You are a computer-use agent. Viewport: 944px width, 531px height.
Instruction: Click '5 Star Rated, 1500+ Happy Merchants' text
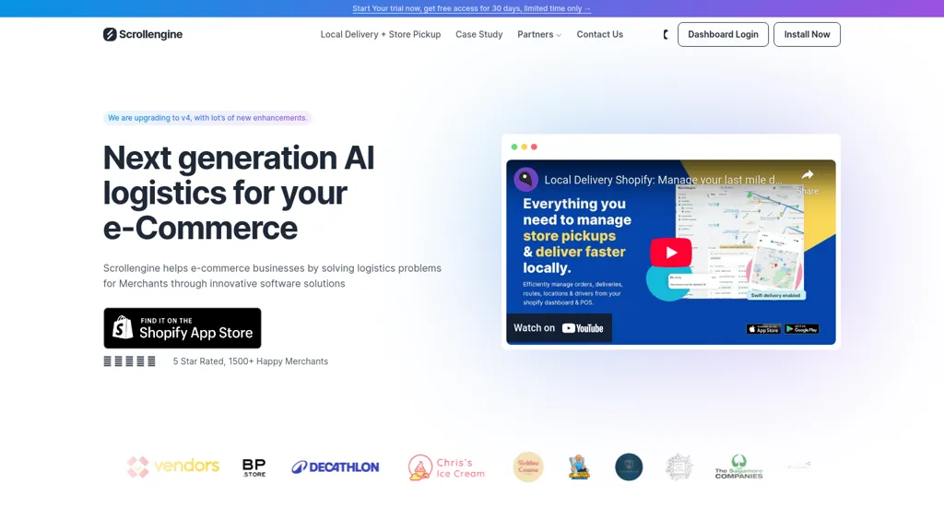click(251, 361)
